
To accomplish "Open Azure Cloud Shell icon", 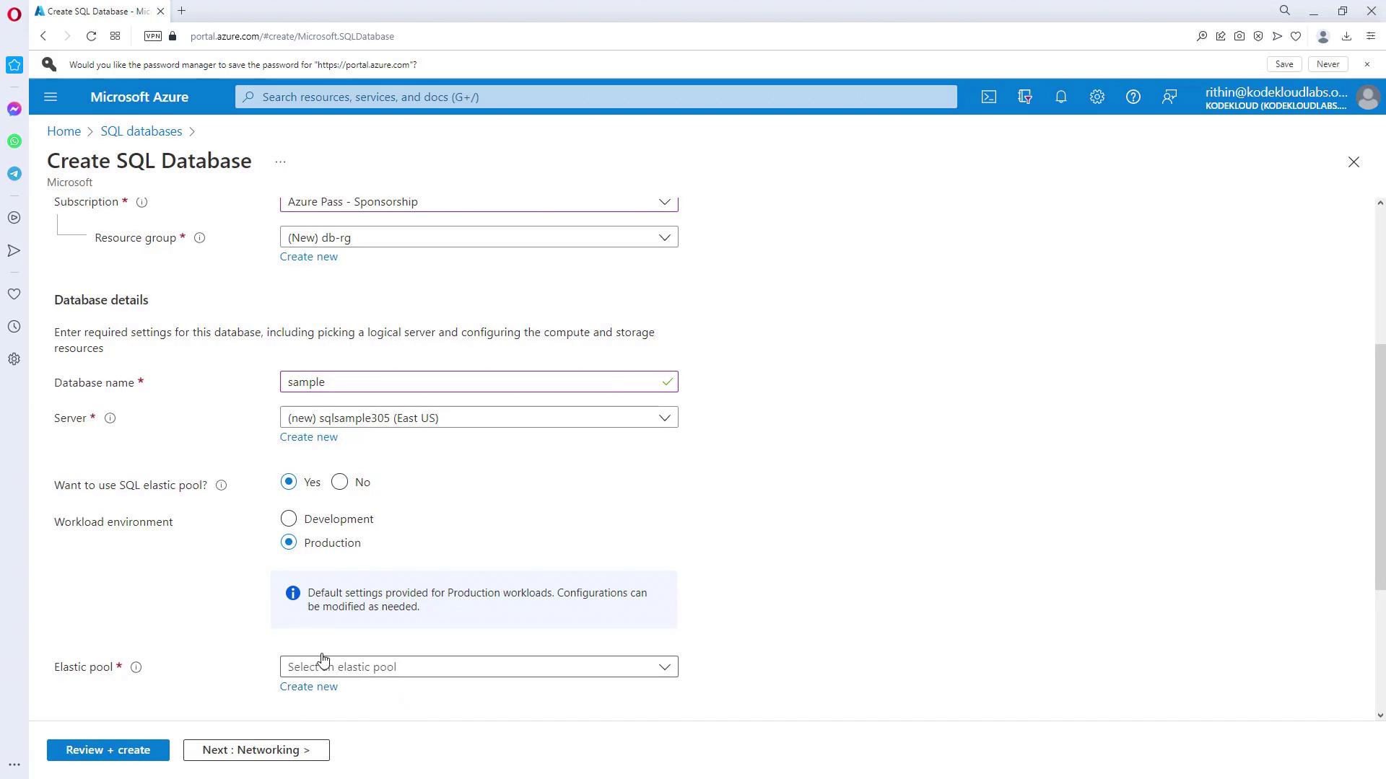I will 989,97.
